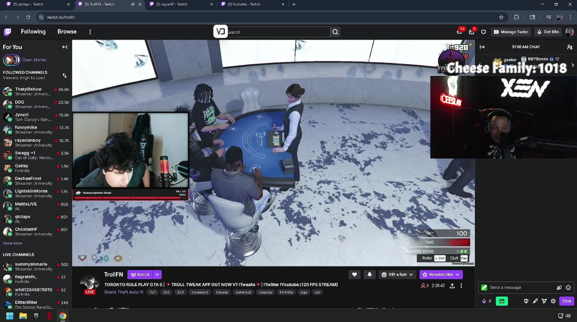
Task: Open the more options dots beside Browse
Action: click(90, 32)
